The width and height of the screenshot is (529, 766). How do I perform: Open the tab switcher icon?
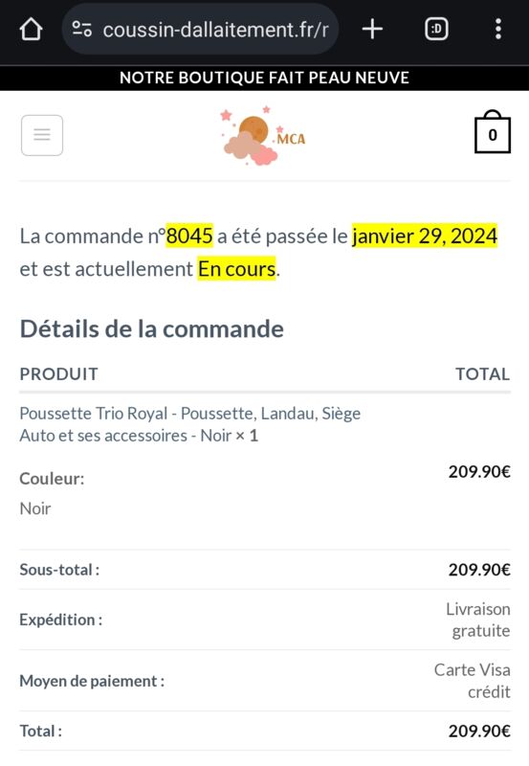[436, 30]
